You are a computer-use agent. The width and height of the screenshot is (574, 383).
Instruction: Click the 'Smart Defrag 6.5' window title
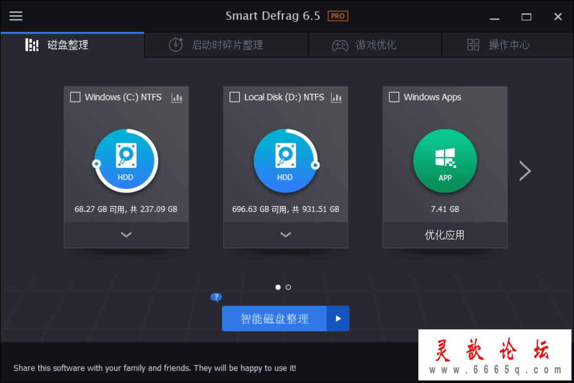click(x=273, y=16)
